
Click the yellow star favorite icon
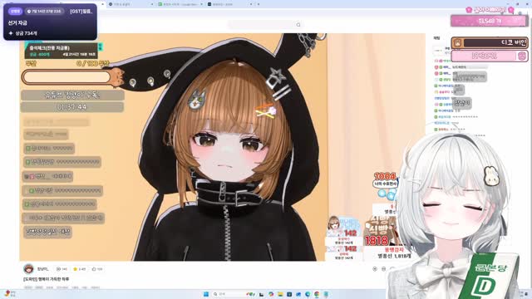[x=76, y=269]
